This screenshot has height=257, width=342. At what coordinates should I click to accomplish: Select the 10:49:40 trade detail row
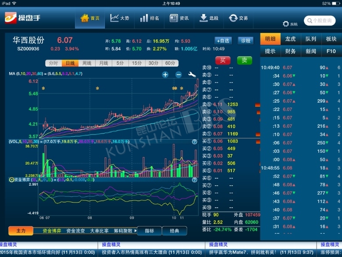point(300,68)
